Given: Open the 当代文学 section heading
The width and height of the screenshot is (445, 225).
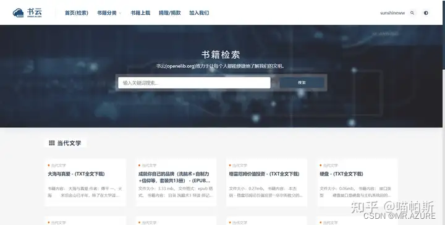Looking at the screenshot, I should pos(69,143).
